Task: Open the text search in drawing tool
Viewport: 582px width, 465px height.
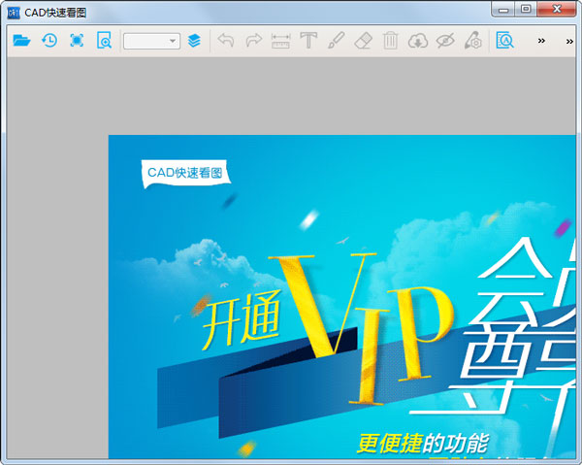Action: [x=504, y=41]
